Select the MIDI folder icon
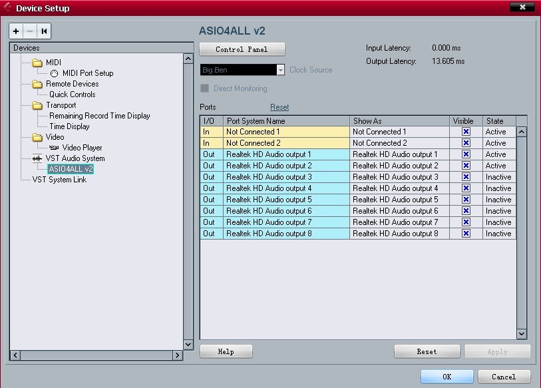The width and height of the screenshot is (541, 388). (x=37, y=63)
